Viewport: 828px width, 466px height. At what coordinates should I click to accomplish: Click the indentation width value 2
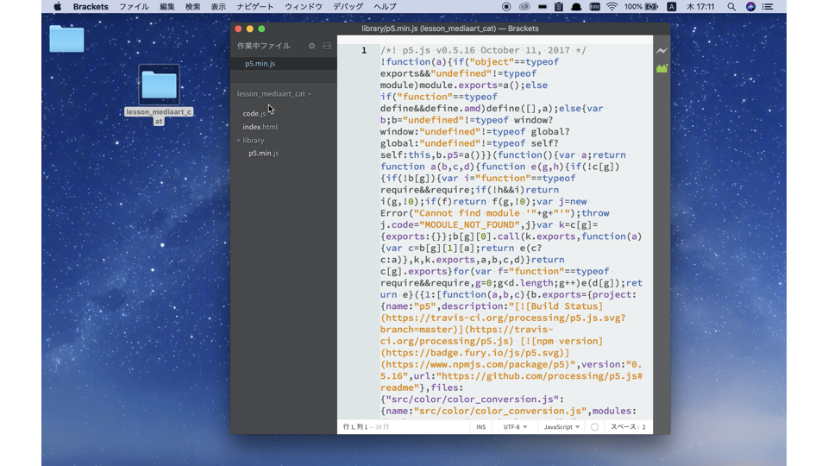click(643, 427)
